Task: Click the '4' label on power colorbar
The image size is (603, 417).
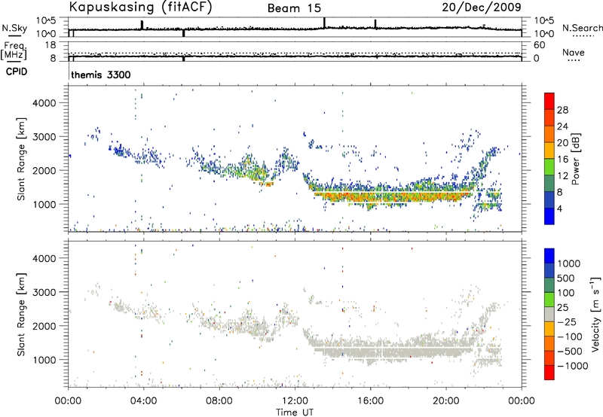Action: pyautogui.click(x=560, y=209)
